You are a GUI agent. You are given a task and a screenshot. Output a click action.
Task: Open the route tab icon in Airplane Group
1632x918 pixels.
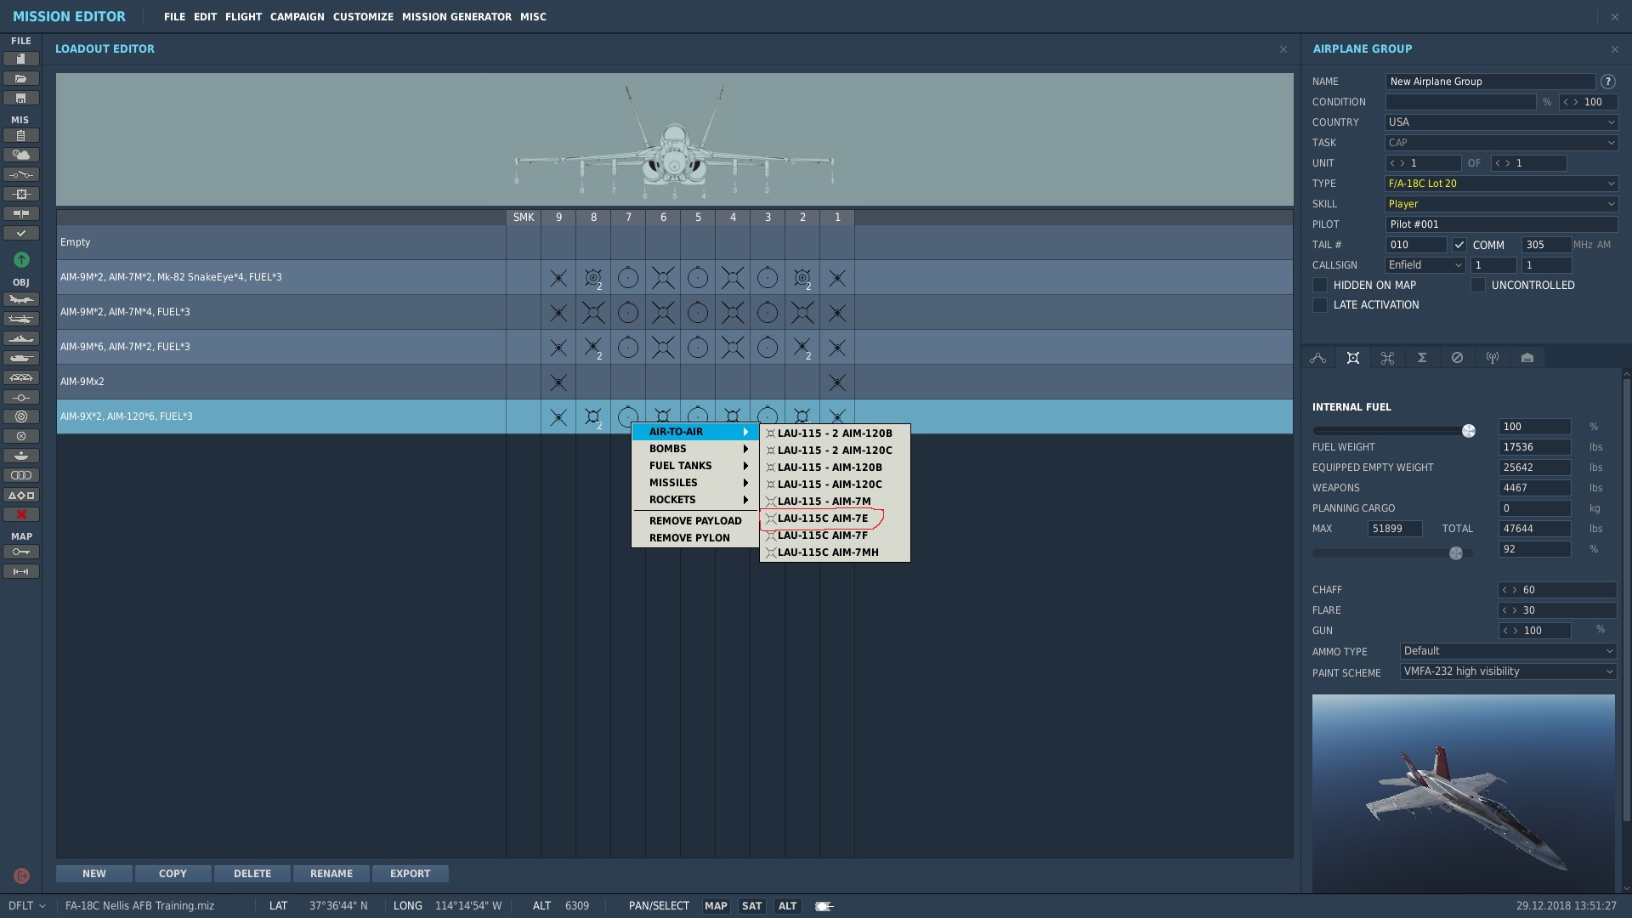[1317, 358]
